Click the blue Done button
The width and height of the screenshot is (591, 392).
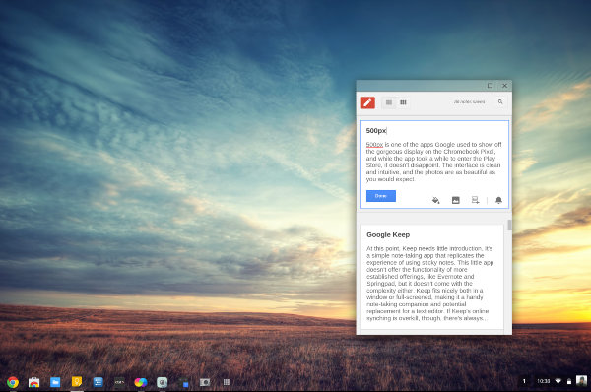381,196
